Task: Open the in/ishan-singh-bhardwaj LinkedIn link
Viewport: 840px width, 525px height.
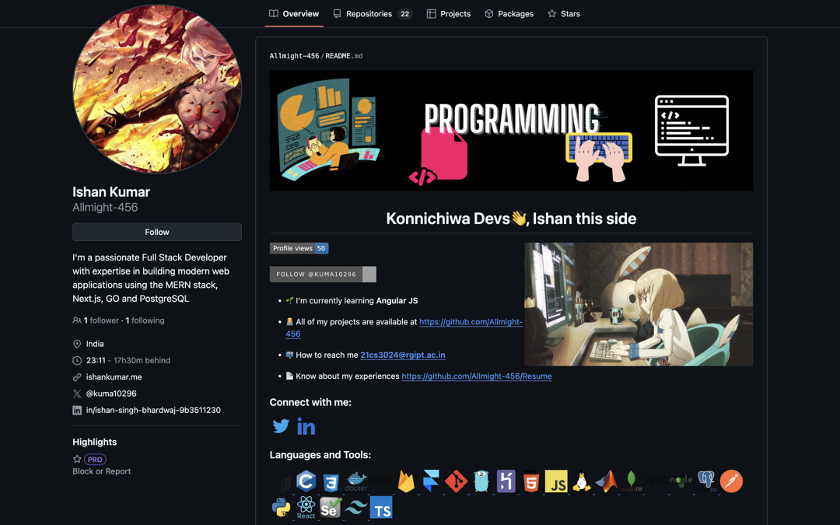Action: pyautogui.click(x=153, y=410)
